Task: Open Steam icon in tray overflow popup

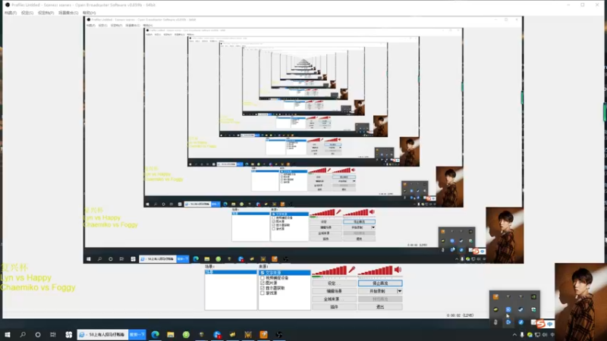Action: coord(521,309)
